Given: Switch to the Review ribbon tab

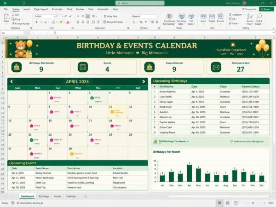Looking at the screenshot, I should [x=80, y=9].
